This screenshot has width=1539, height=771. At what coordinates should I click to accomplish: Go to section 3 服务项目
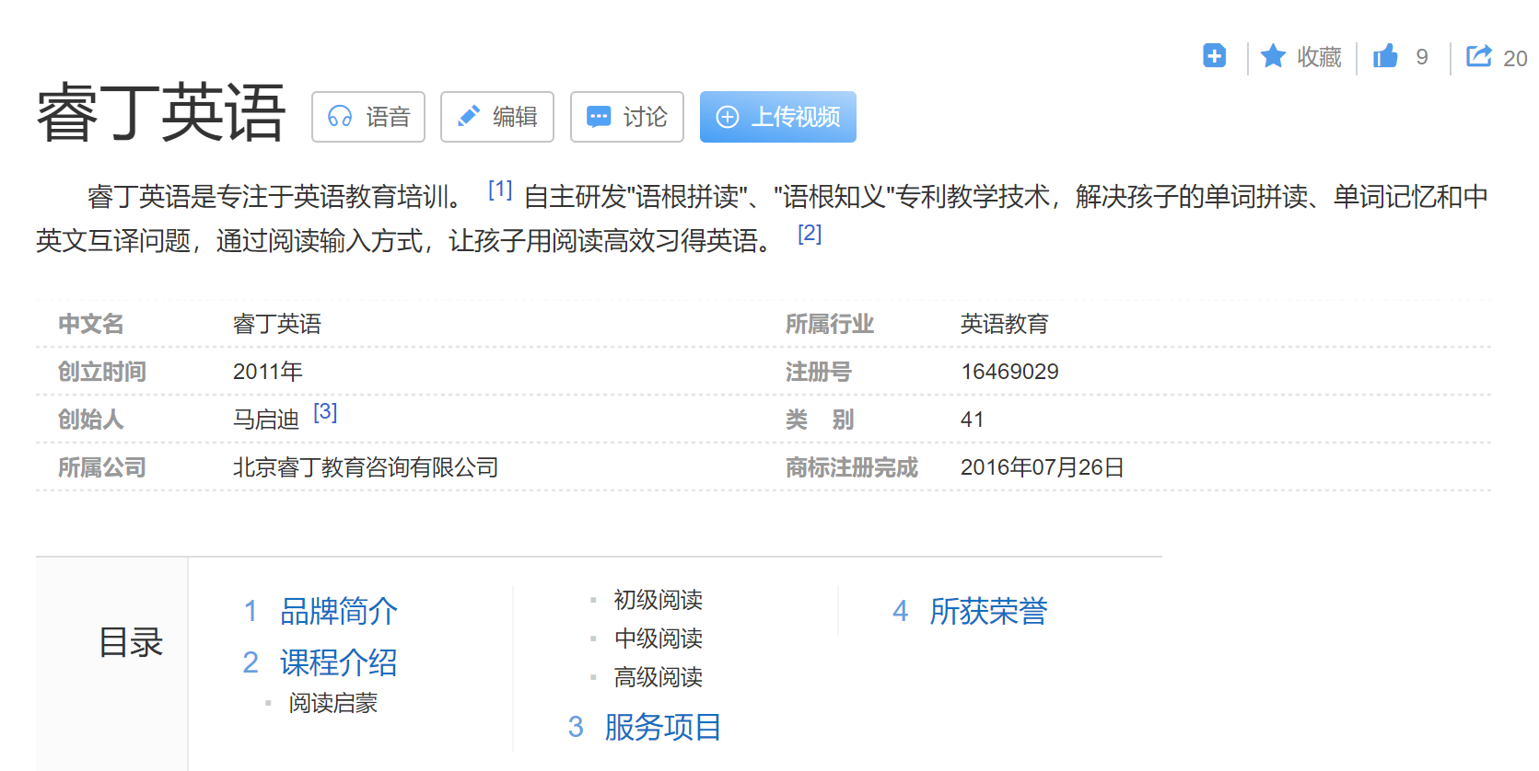(662, 727)
